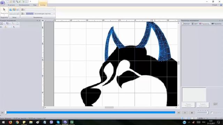Viewport: 223px width, 125px height.
Task: Click the first icon in sewing order panel toolbar
Action: coord(1,24)
